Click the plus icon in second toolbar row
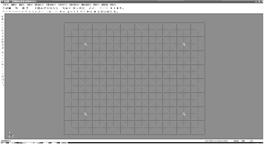Image resolution: width=265 pixels, height=144 pixels. click(x=61, y=12)
